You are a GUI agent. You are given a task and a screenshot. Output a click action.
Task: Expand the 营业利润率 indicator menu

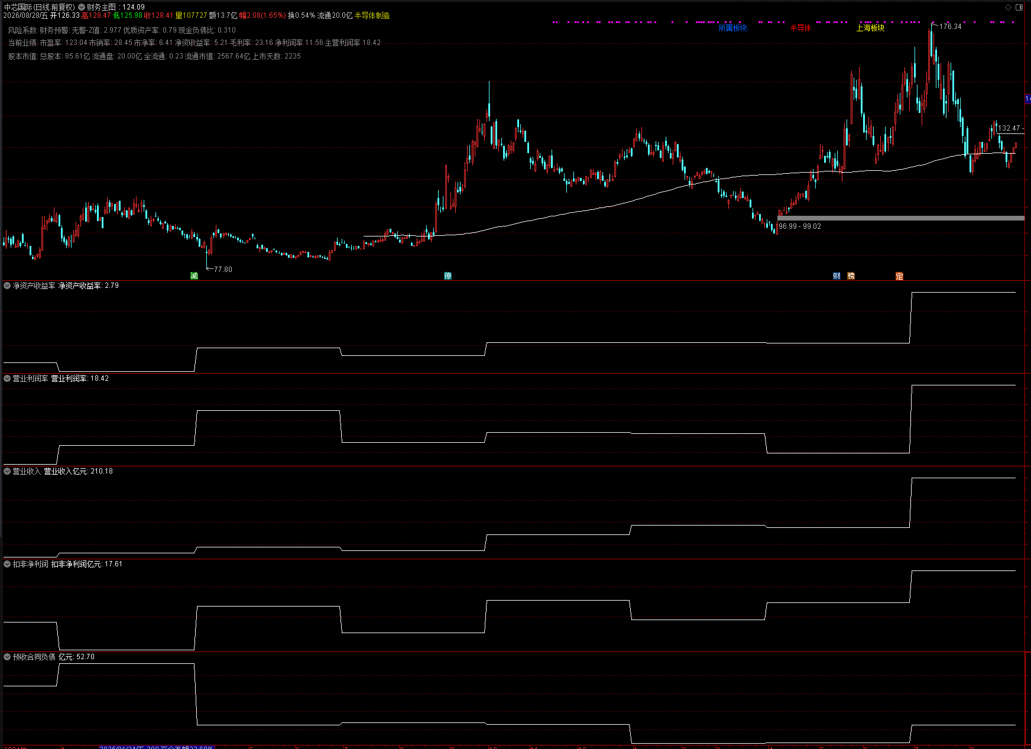7,378
